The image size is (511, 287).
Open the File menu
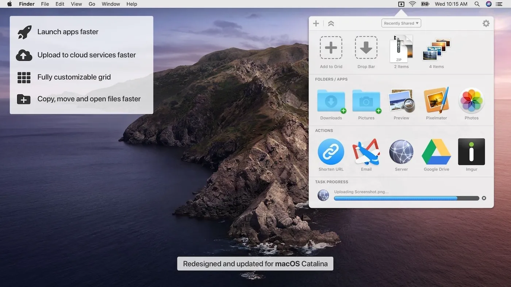(45, 4)
